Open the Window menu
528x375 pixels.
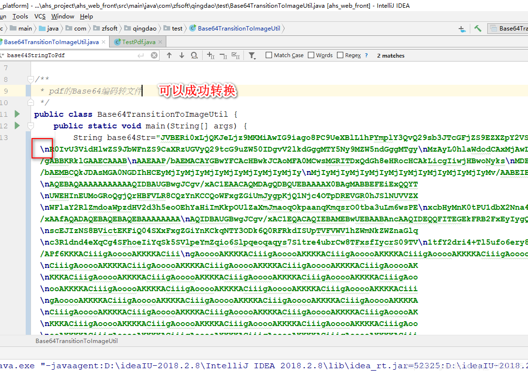coord(63,16)
